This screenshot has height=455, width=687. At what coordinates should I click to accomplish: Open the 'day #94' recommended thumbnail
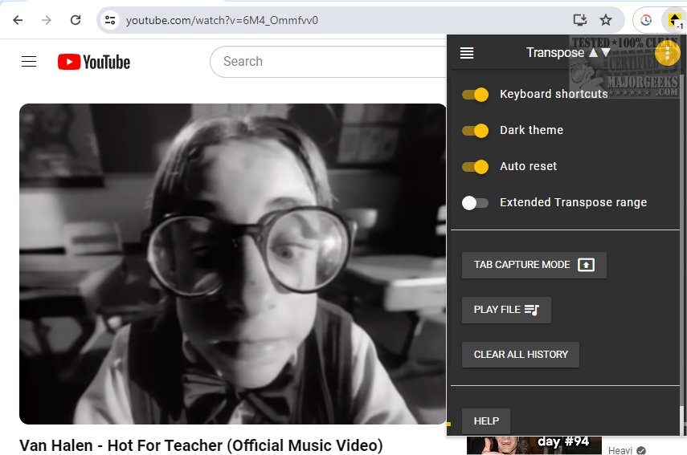click(x=534, y=445)
